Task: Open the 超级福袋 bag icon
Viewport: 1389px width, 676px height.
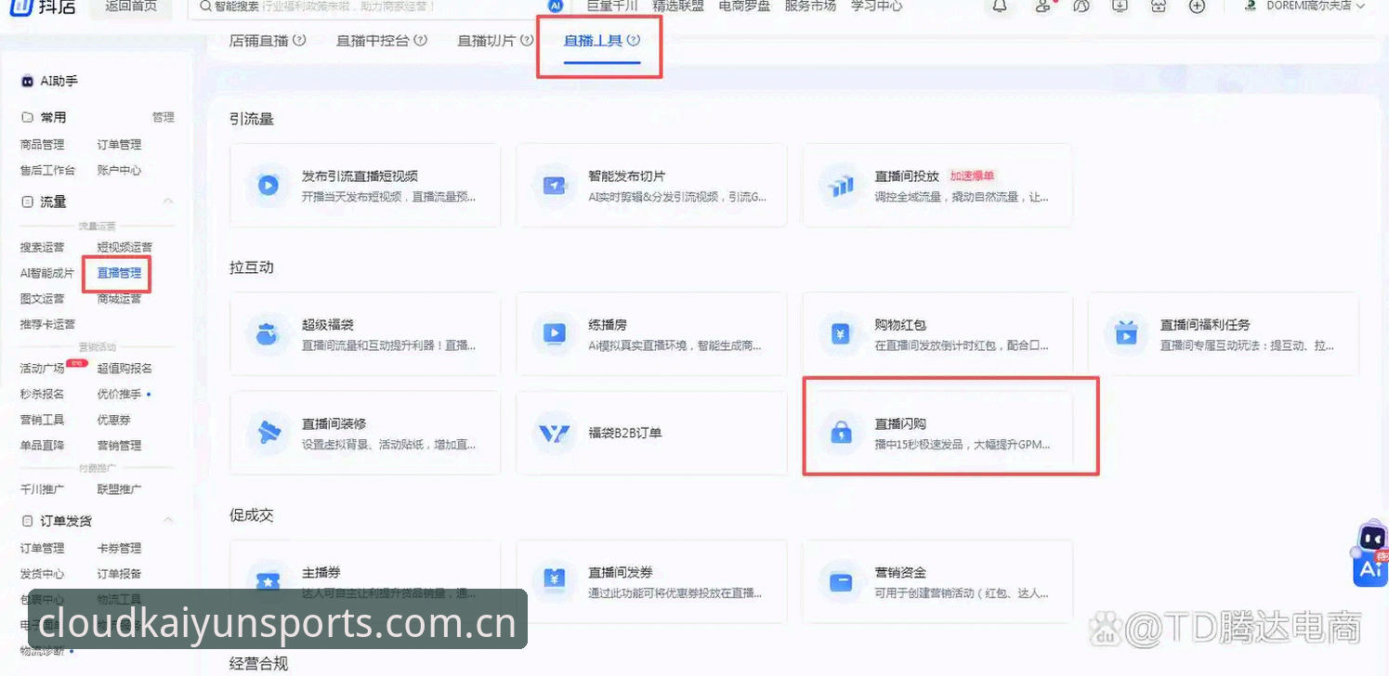Action: (x=268, y=333)
